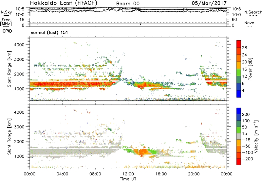Click the '60' Nave axis tick
Screen dimensions: 262x181
(x=234, y=20)
